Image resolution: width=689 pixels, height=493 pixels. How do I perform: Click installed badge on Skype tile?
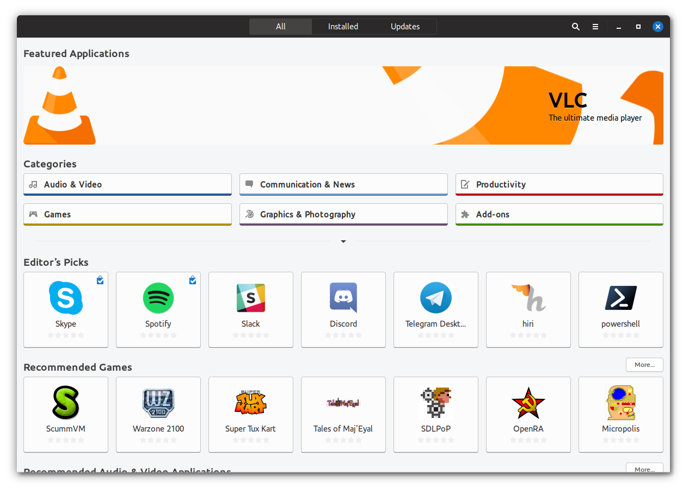point(100,280)
